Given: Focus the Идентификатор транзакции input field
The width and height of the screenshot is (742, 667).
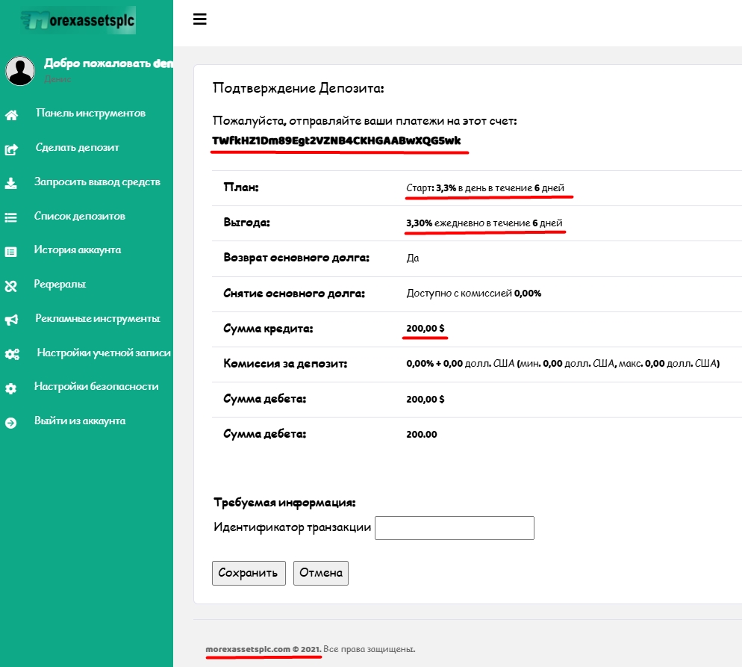Looking at the screenshot, I should pos(455,528).
